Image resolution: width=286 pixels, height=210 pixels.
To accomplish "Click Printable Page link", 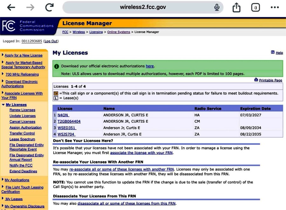I will (x=270, y=80).
